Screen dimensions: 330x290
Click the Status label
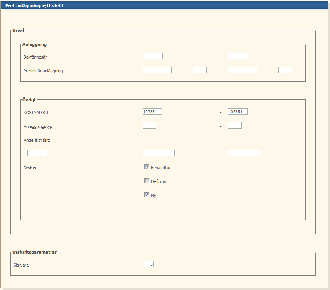(x=30, y=168)
